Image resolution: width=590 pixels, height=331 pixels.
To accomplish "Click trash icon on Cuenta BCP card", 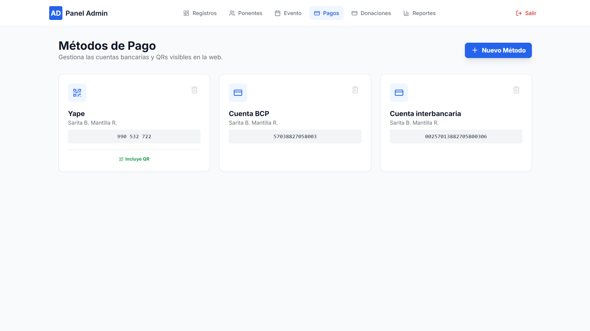I will point(355,90).
